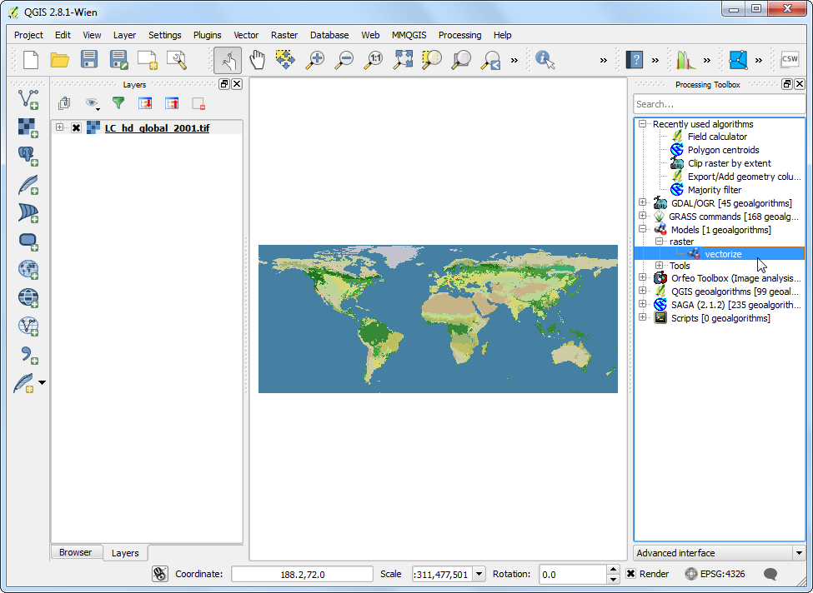
Task: Open a project with the folder icon
Action: click(x=60, y=60)
